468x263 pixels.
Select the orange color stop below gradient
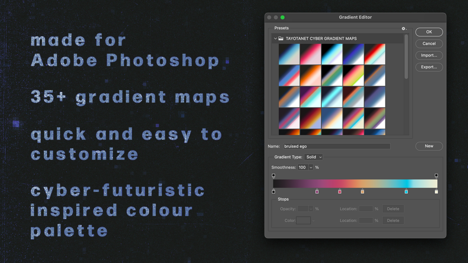click(362, 191)
